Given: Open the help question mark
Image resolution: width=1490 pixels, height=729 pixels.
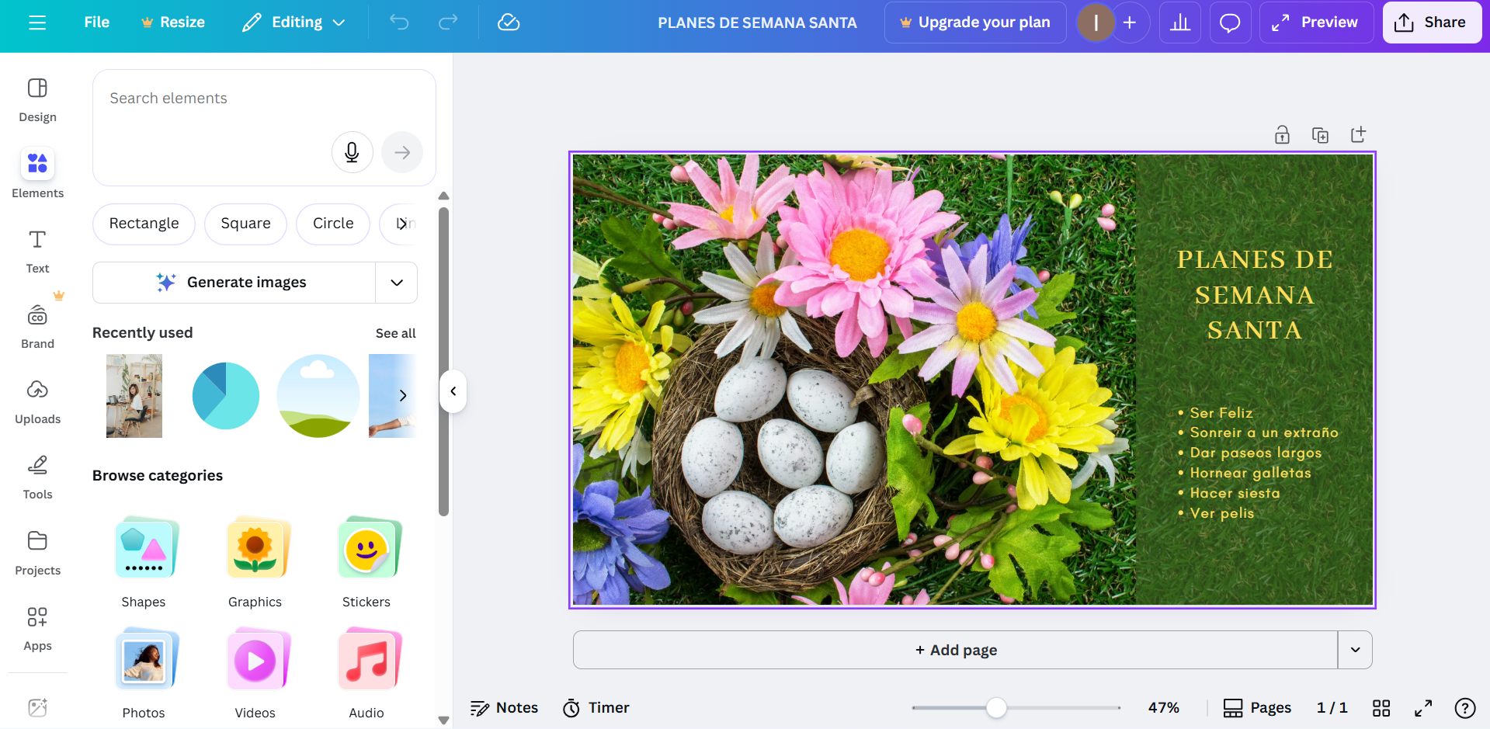Looking at the screenshot, I should point(1466,708).
